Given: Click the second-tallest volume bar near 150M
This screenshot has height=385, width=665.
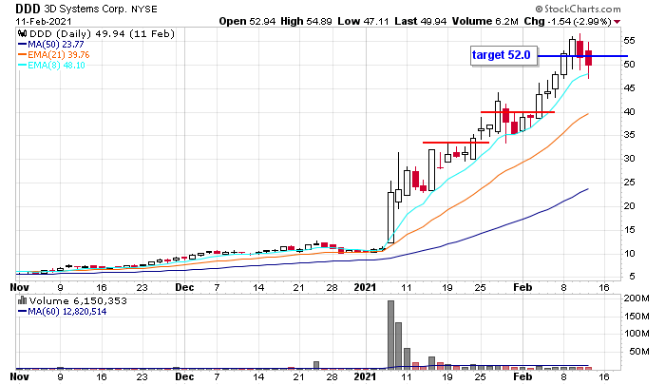Looking at the screenshot, I should (398, 345).
